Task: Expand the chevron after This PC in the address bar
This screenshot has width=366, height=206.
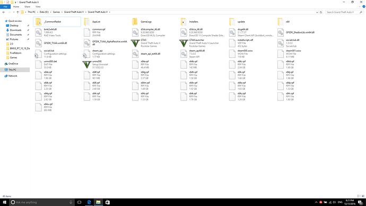Action: pos(37,12)
